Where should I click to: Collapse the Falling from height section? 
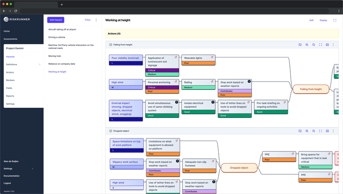click(x=111, y=45)
